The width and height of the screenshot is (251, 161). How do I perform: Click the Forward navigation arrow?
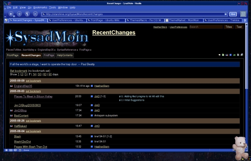[x=19, y=14]
